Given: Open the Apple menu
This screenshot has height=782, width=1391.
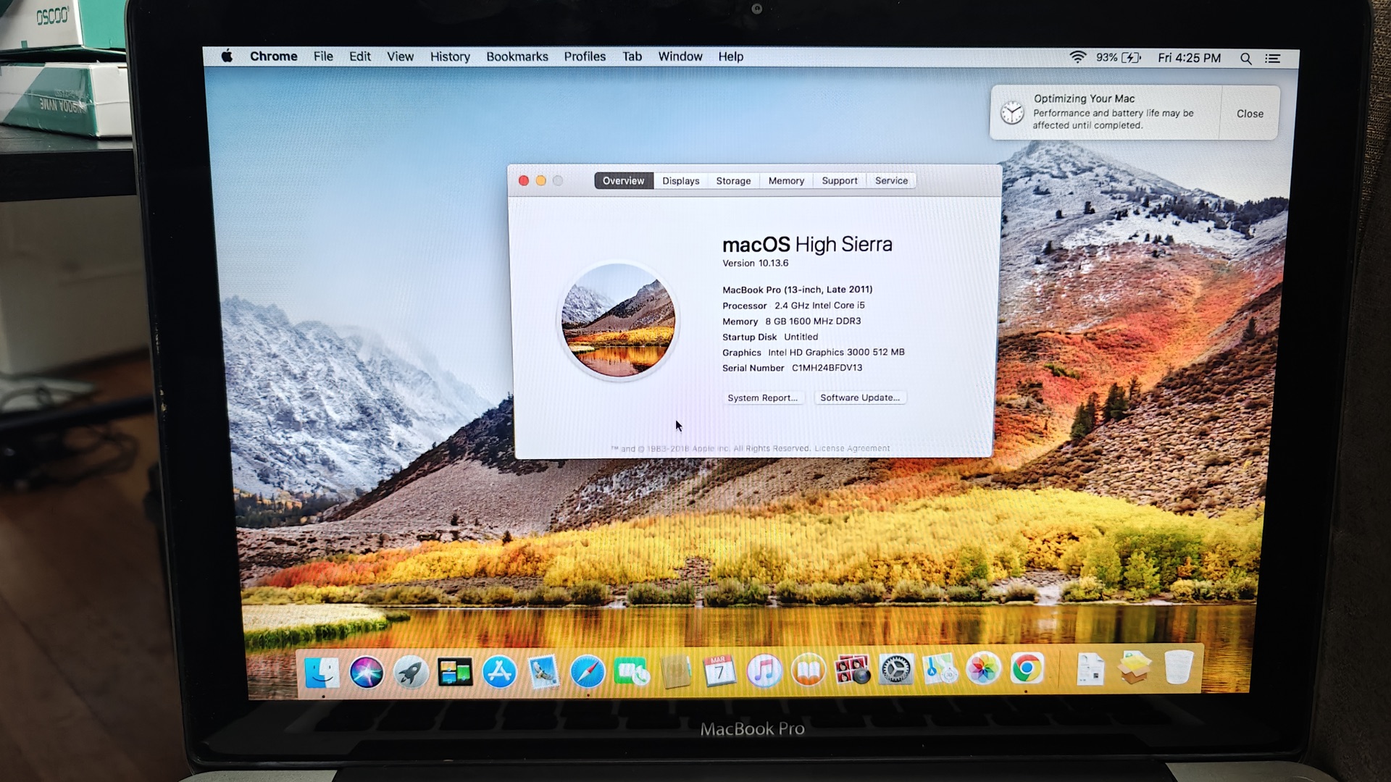Looking at the screenshot, I should (227, 56).
